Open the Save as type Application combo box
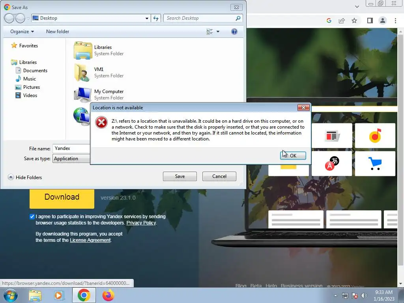This screenshot has height=303, width=404. (72, 159)
